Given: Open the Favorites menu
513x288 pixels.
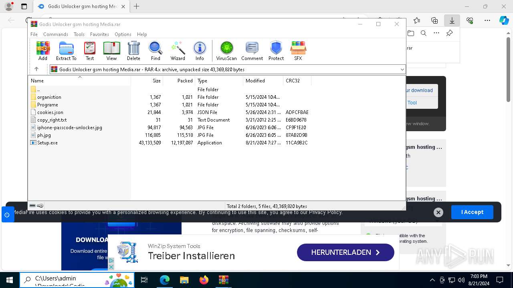Looking at the screenshot, I should (x=99, y=34).
